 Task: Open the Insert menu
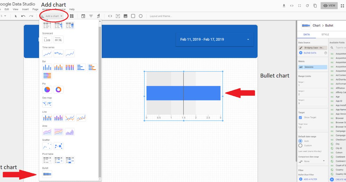coord(25,9)
